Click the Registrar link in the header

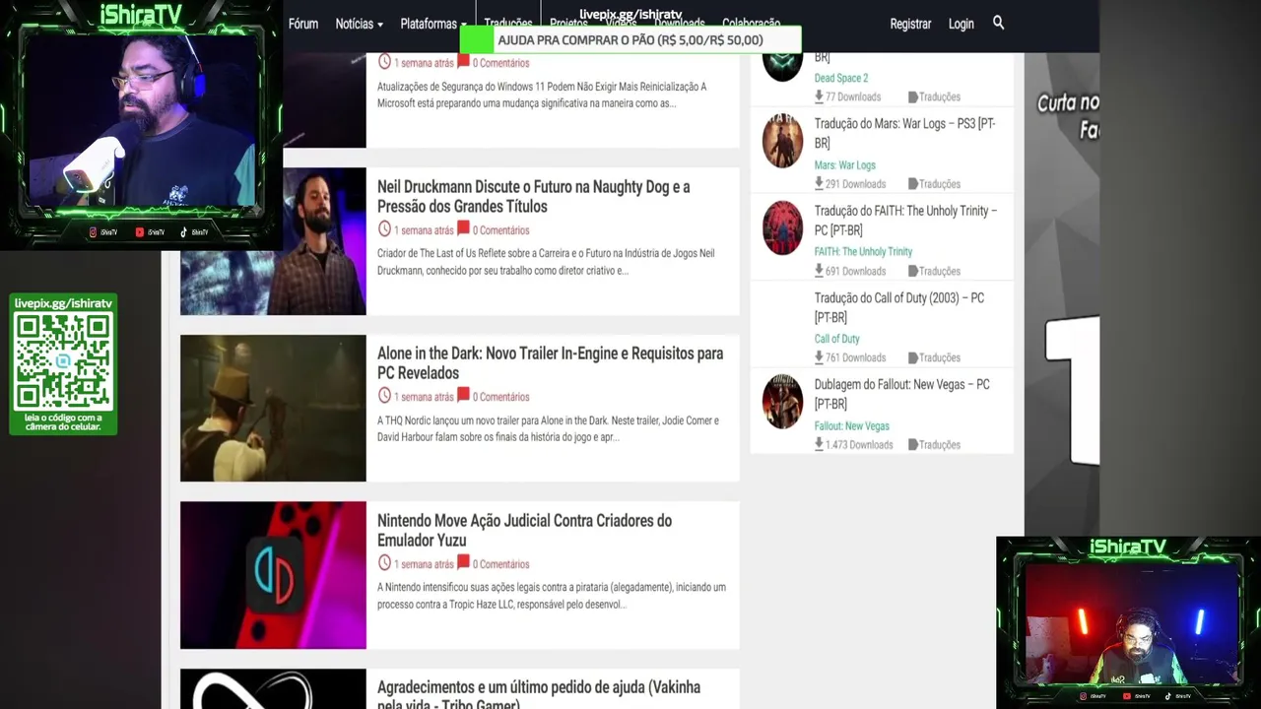[910, 24]
